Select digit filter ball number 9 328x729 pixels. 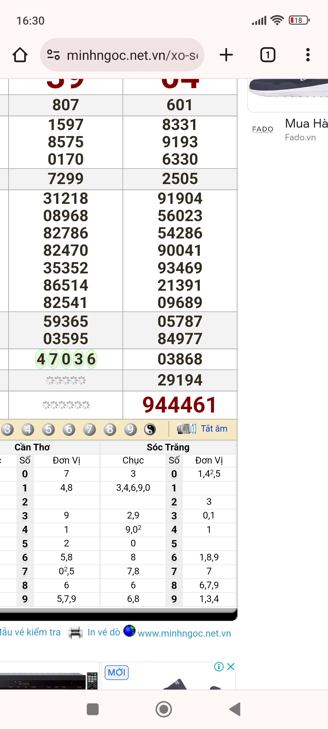tap(131, 429)
